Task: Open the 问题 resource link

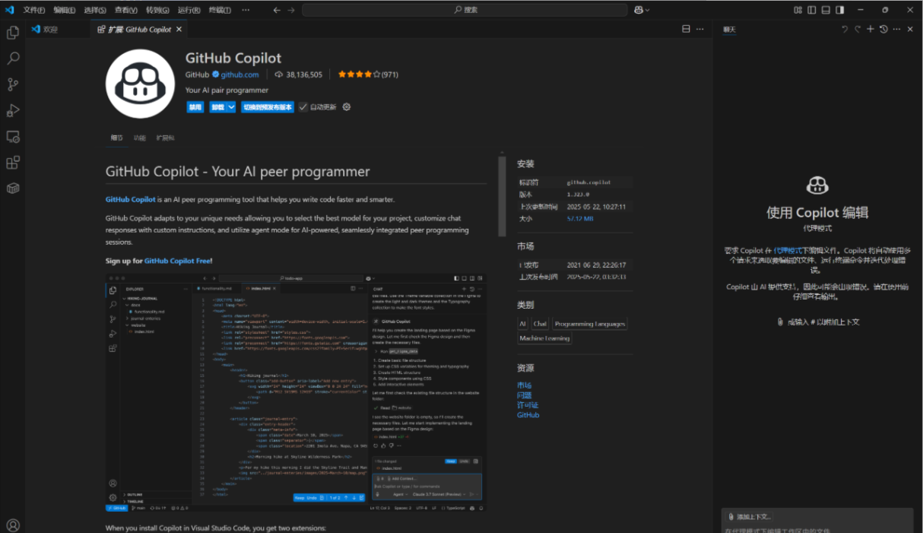Action: (x=525, y=395)
